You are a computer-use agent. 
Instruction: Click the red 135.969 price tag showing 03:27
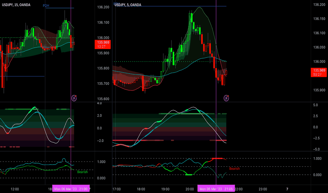[318, 72]
